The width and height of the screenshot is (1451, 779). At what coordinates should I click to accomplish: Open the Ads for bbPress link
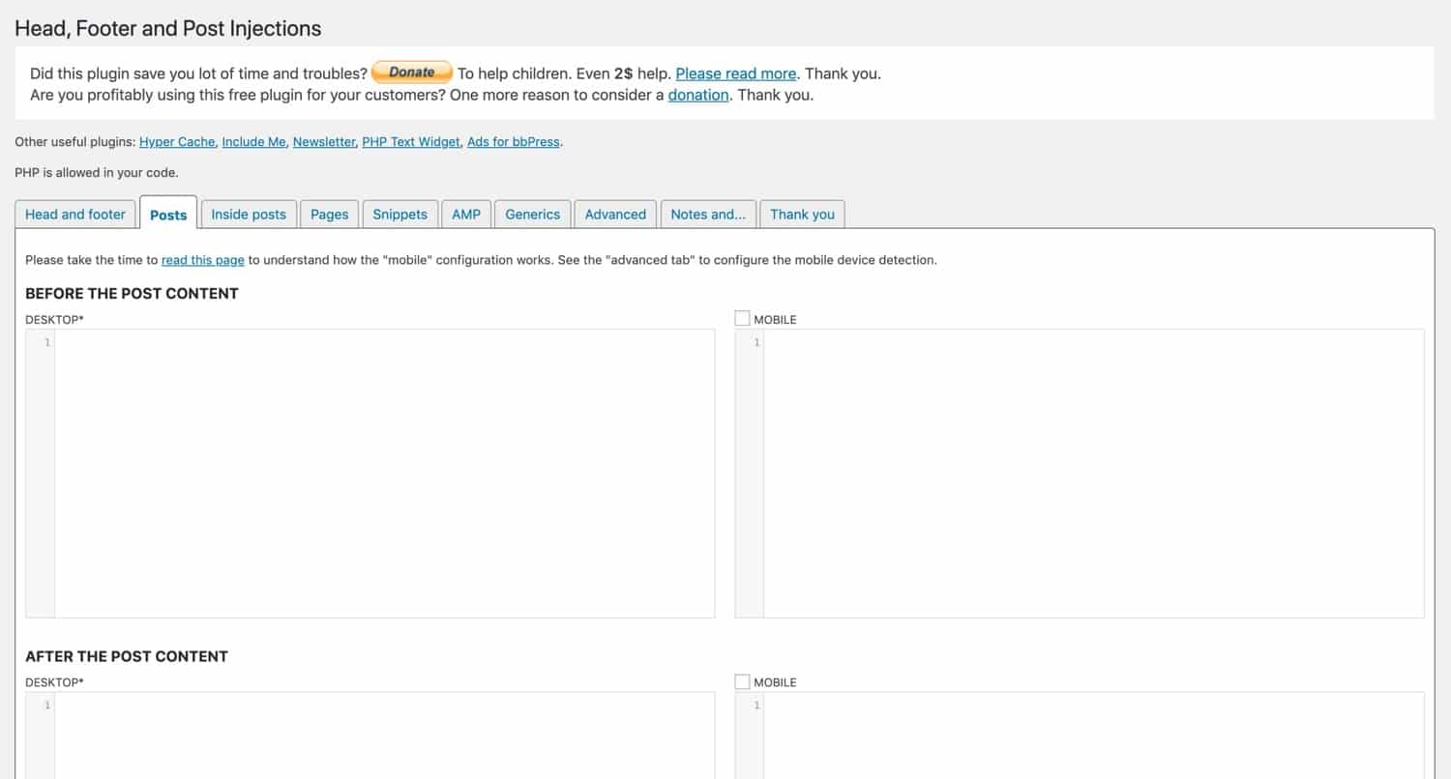(513, 142)
